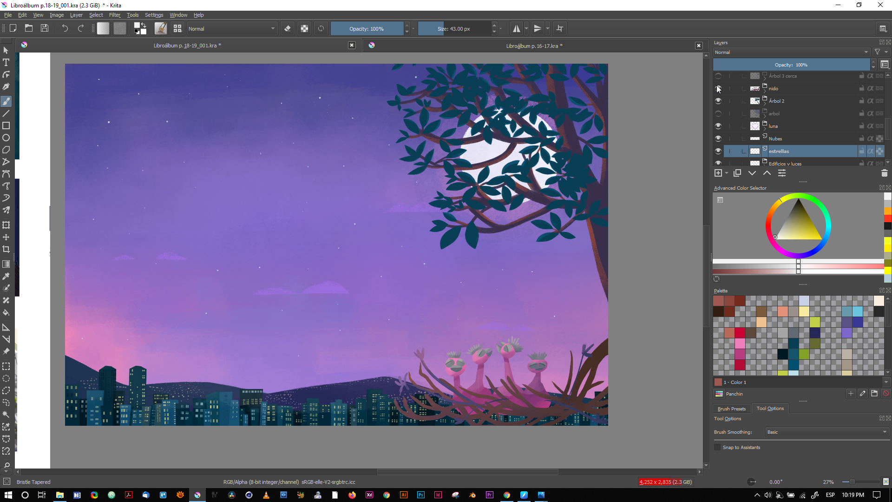Hide the luna layer
The image size is (892, 502).
click(x=718, y=126)
